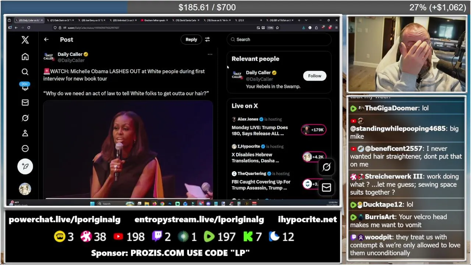Image resolution: width=471 pixels, height=265 pixels.
Task: Open the X logo home link
Action: point(25,40)
